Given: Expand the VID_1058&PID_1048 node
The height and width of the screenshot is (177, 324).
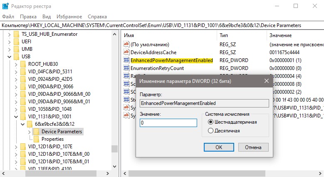Looking at the screenshot, I should (x=16, y=109).
